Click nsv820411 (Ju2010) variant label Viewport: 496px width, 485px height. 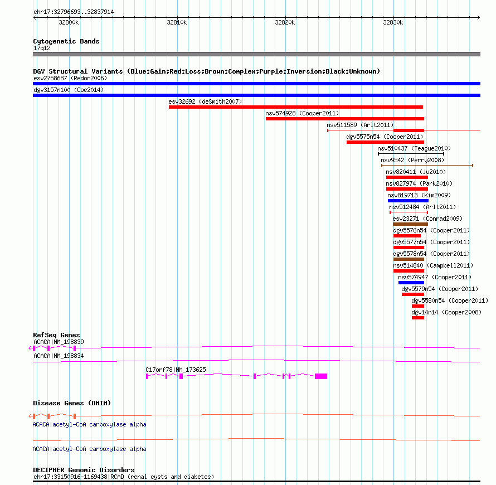click(416, 172)
